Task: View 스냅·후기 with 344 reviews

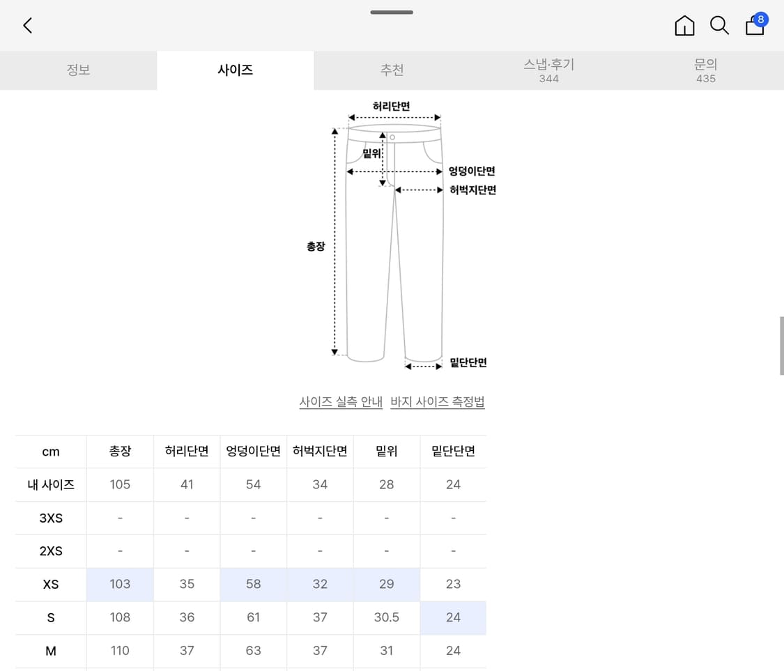Action: pos(548,70)
